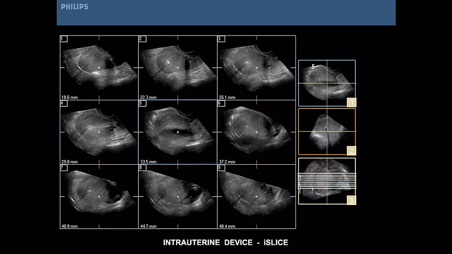Click the 33.5 mm depth value
Screen dimensions: 452x254
click(148, 162)
